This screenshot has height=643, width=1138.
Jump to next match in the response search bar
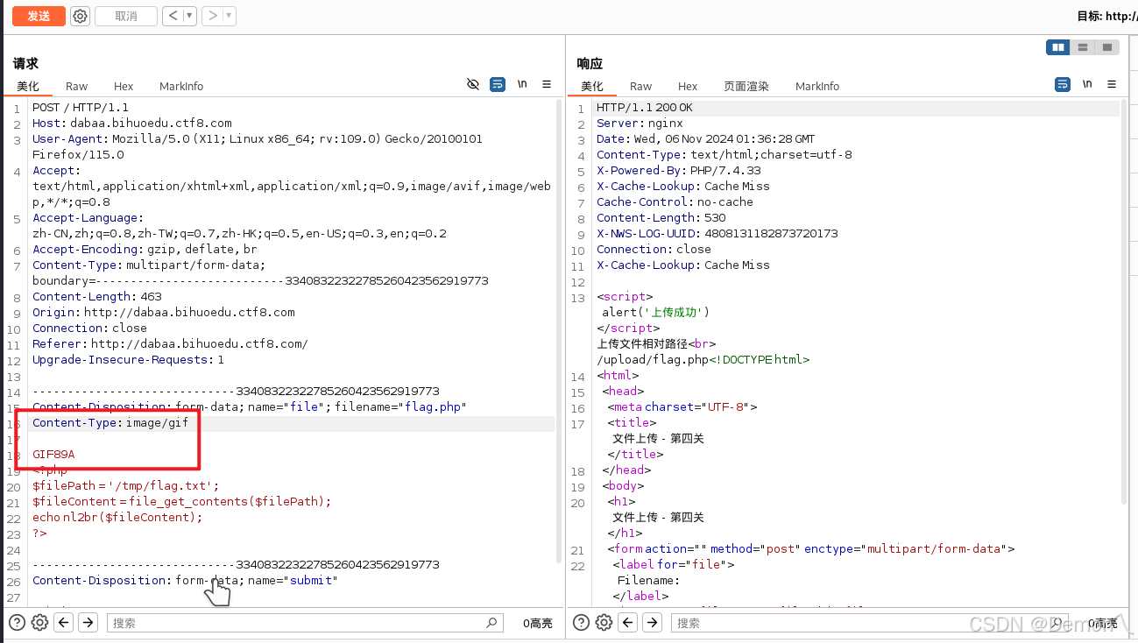652,623
